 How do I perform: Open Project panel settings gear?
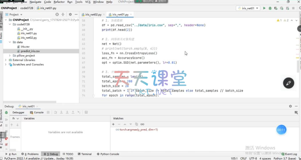point(70,14)
